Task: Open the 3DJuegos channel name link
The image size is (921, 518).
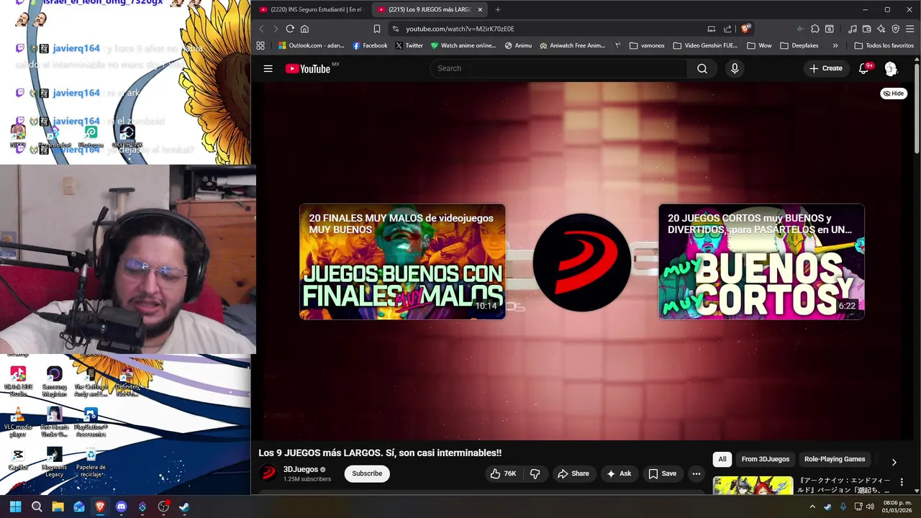Action: coord(300,469)
